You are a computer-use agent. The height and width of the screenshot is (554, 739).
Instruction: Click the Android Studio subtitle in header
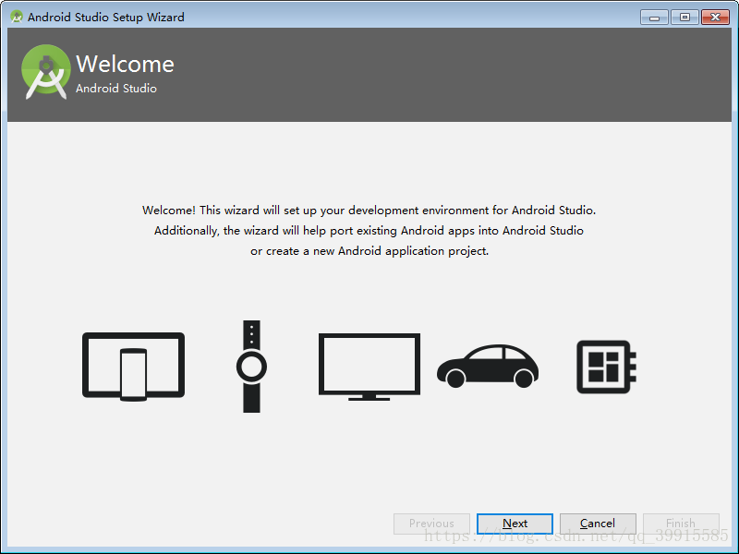[116, 88]
